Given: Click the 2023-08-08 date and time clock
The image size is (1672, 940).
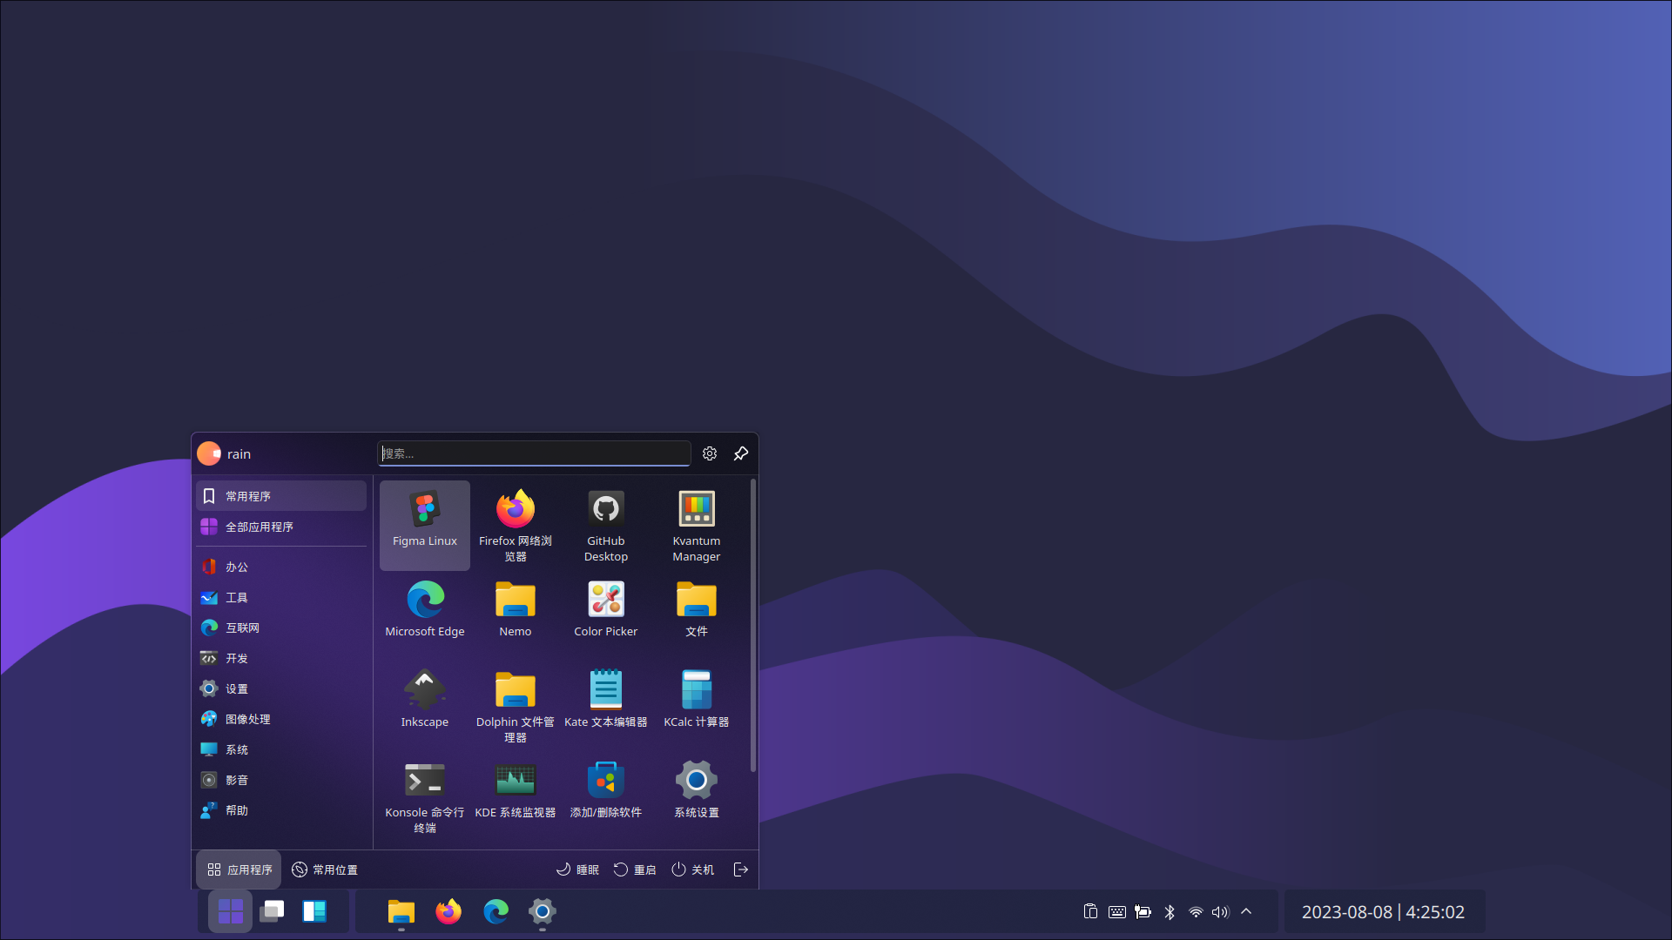Looking at the screenshot, I should [x=1383, y=912].
